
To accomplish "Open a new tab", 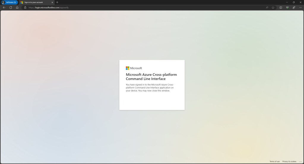I will click(57, 2).
